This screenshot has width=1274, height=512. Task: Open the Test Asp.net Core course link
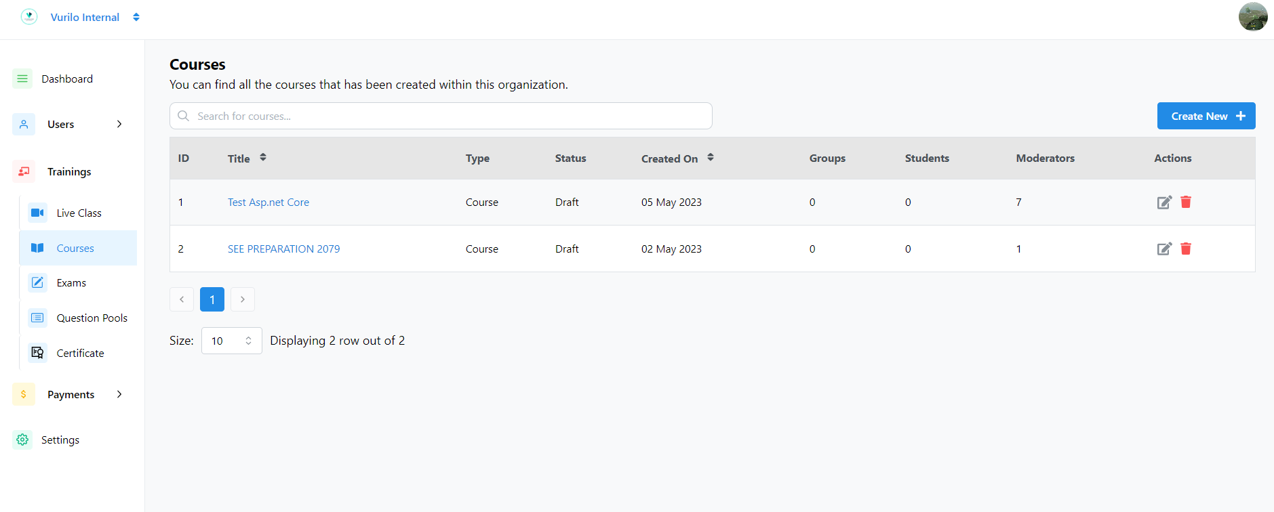pos(268,202)
